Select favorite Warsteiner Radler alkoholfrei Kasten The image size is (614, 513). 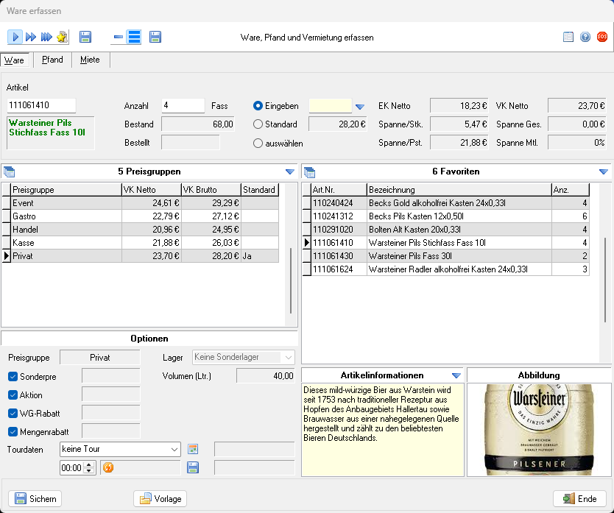tap(446, 269)
